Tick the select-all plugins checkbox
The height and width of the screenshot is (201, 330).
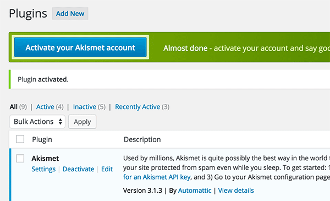(x=20, y=139)
